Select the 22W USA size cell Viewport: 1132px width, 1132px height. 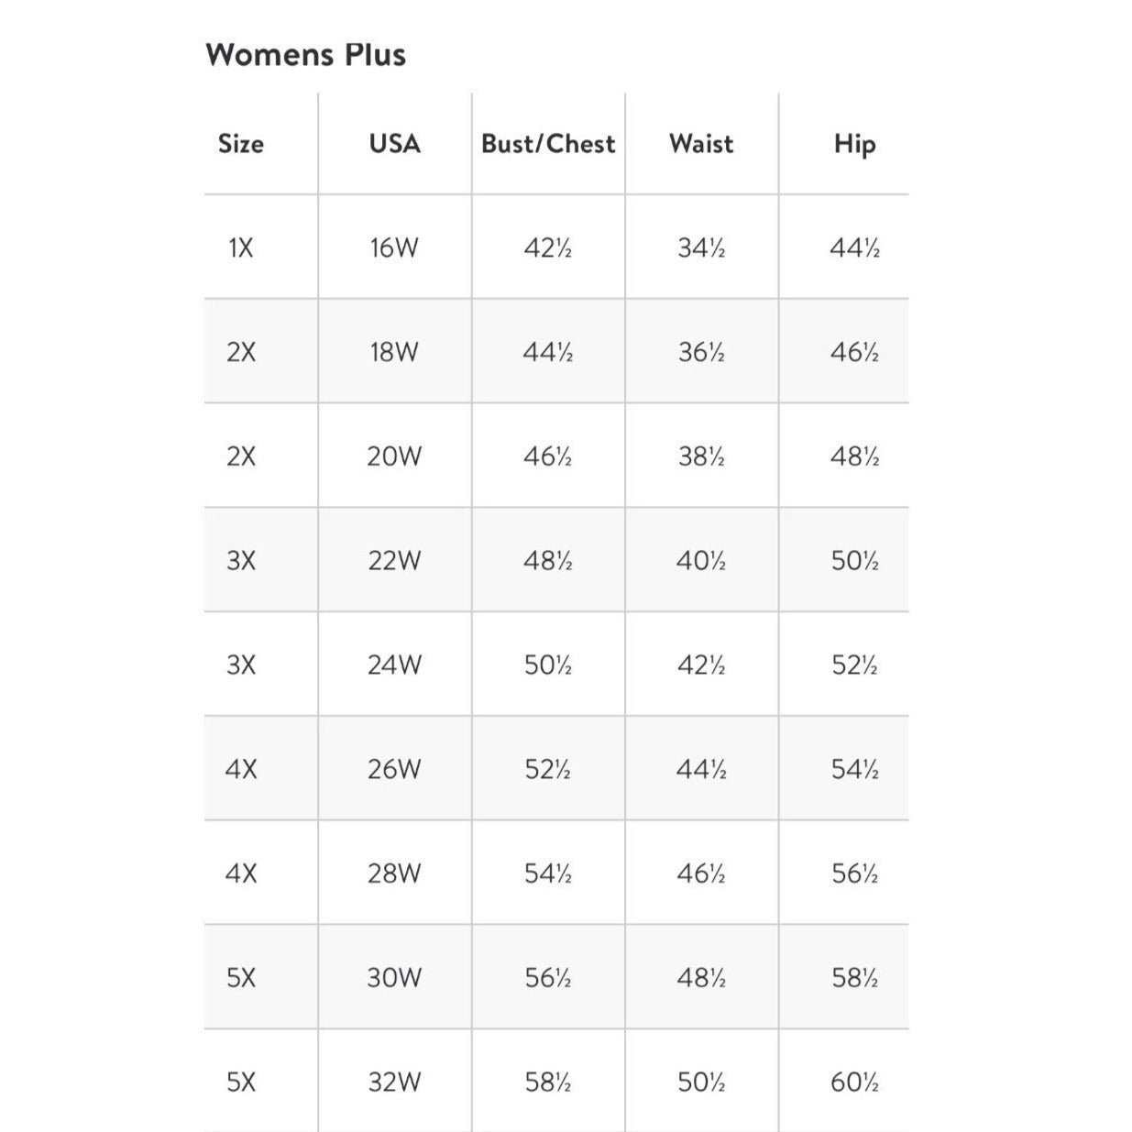pos(394,560)
